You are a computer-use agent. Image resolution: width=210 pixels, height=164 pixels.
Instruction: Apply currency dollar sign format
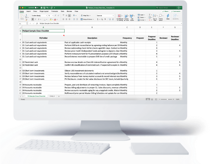[x=98, y=19]
